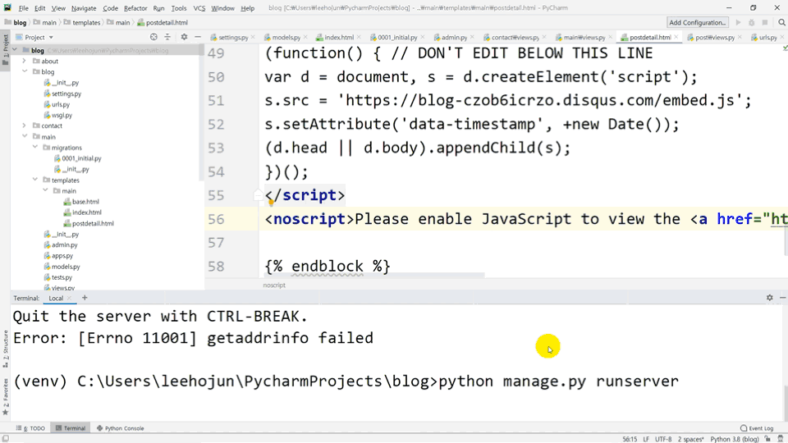The height and width of the screenshot is (443, 788).
Task: Click the Run play icon
Action: point(738,23)
